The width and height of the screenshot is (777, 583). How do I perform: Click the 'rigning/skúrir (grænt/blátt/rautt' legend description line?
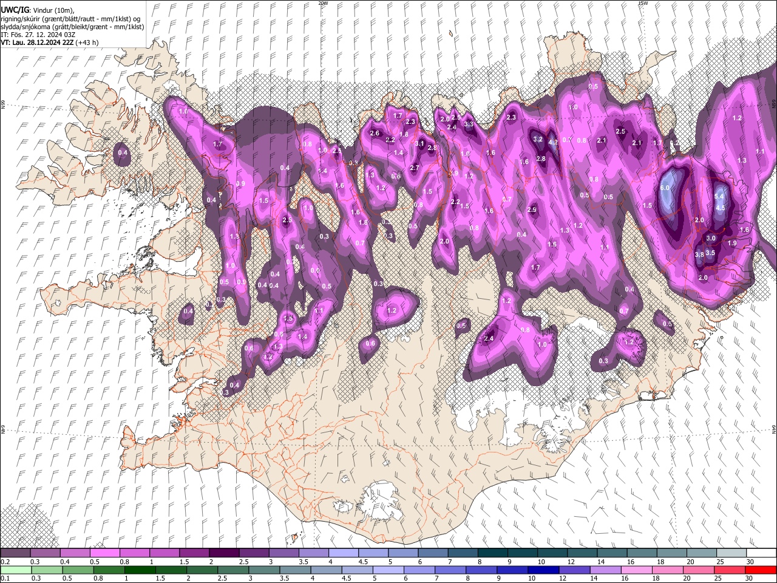(49, 19)
